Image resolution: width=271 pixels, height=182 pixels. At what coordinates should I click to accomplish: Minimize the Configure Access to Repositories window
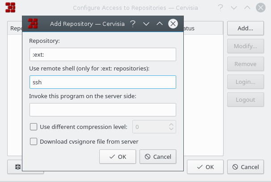[x=234, y=8]
